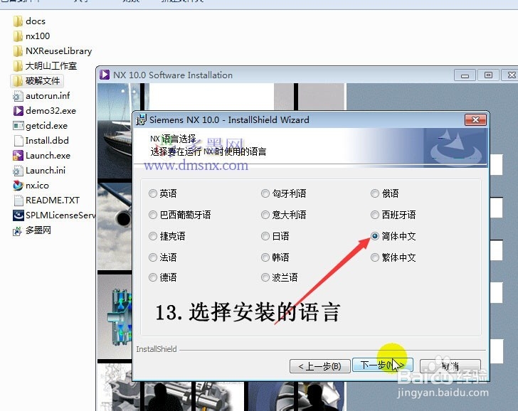The width and height of the screenshot is (518, 411).
Task: Choose 捷克语 as the language
Action: (152, 236)
